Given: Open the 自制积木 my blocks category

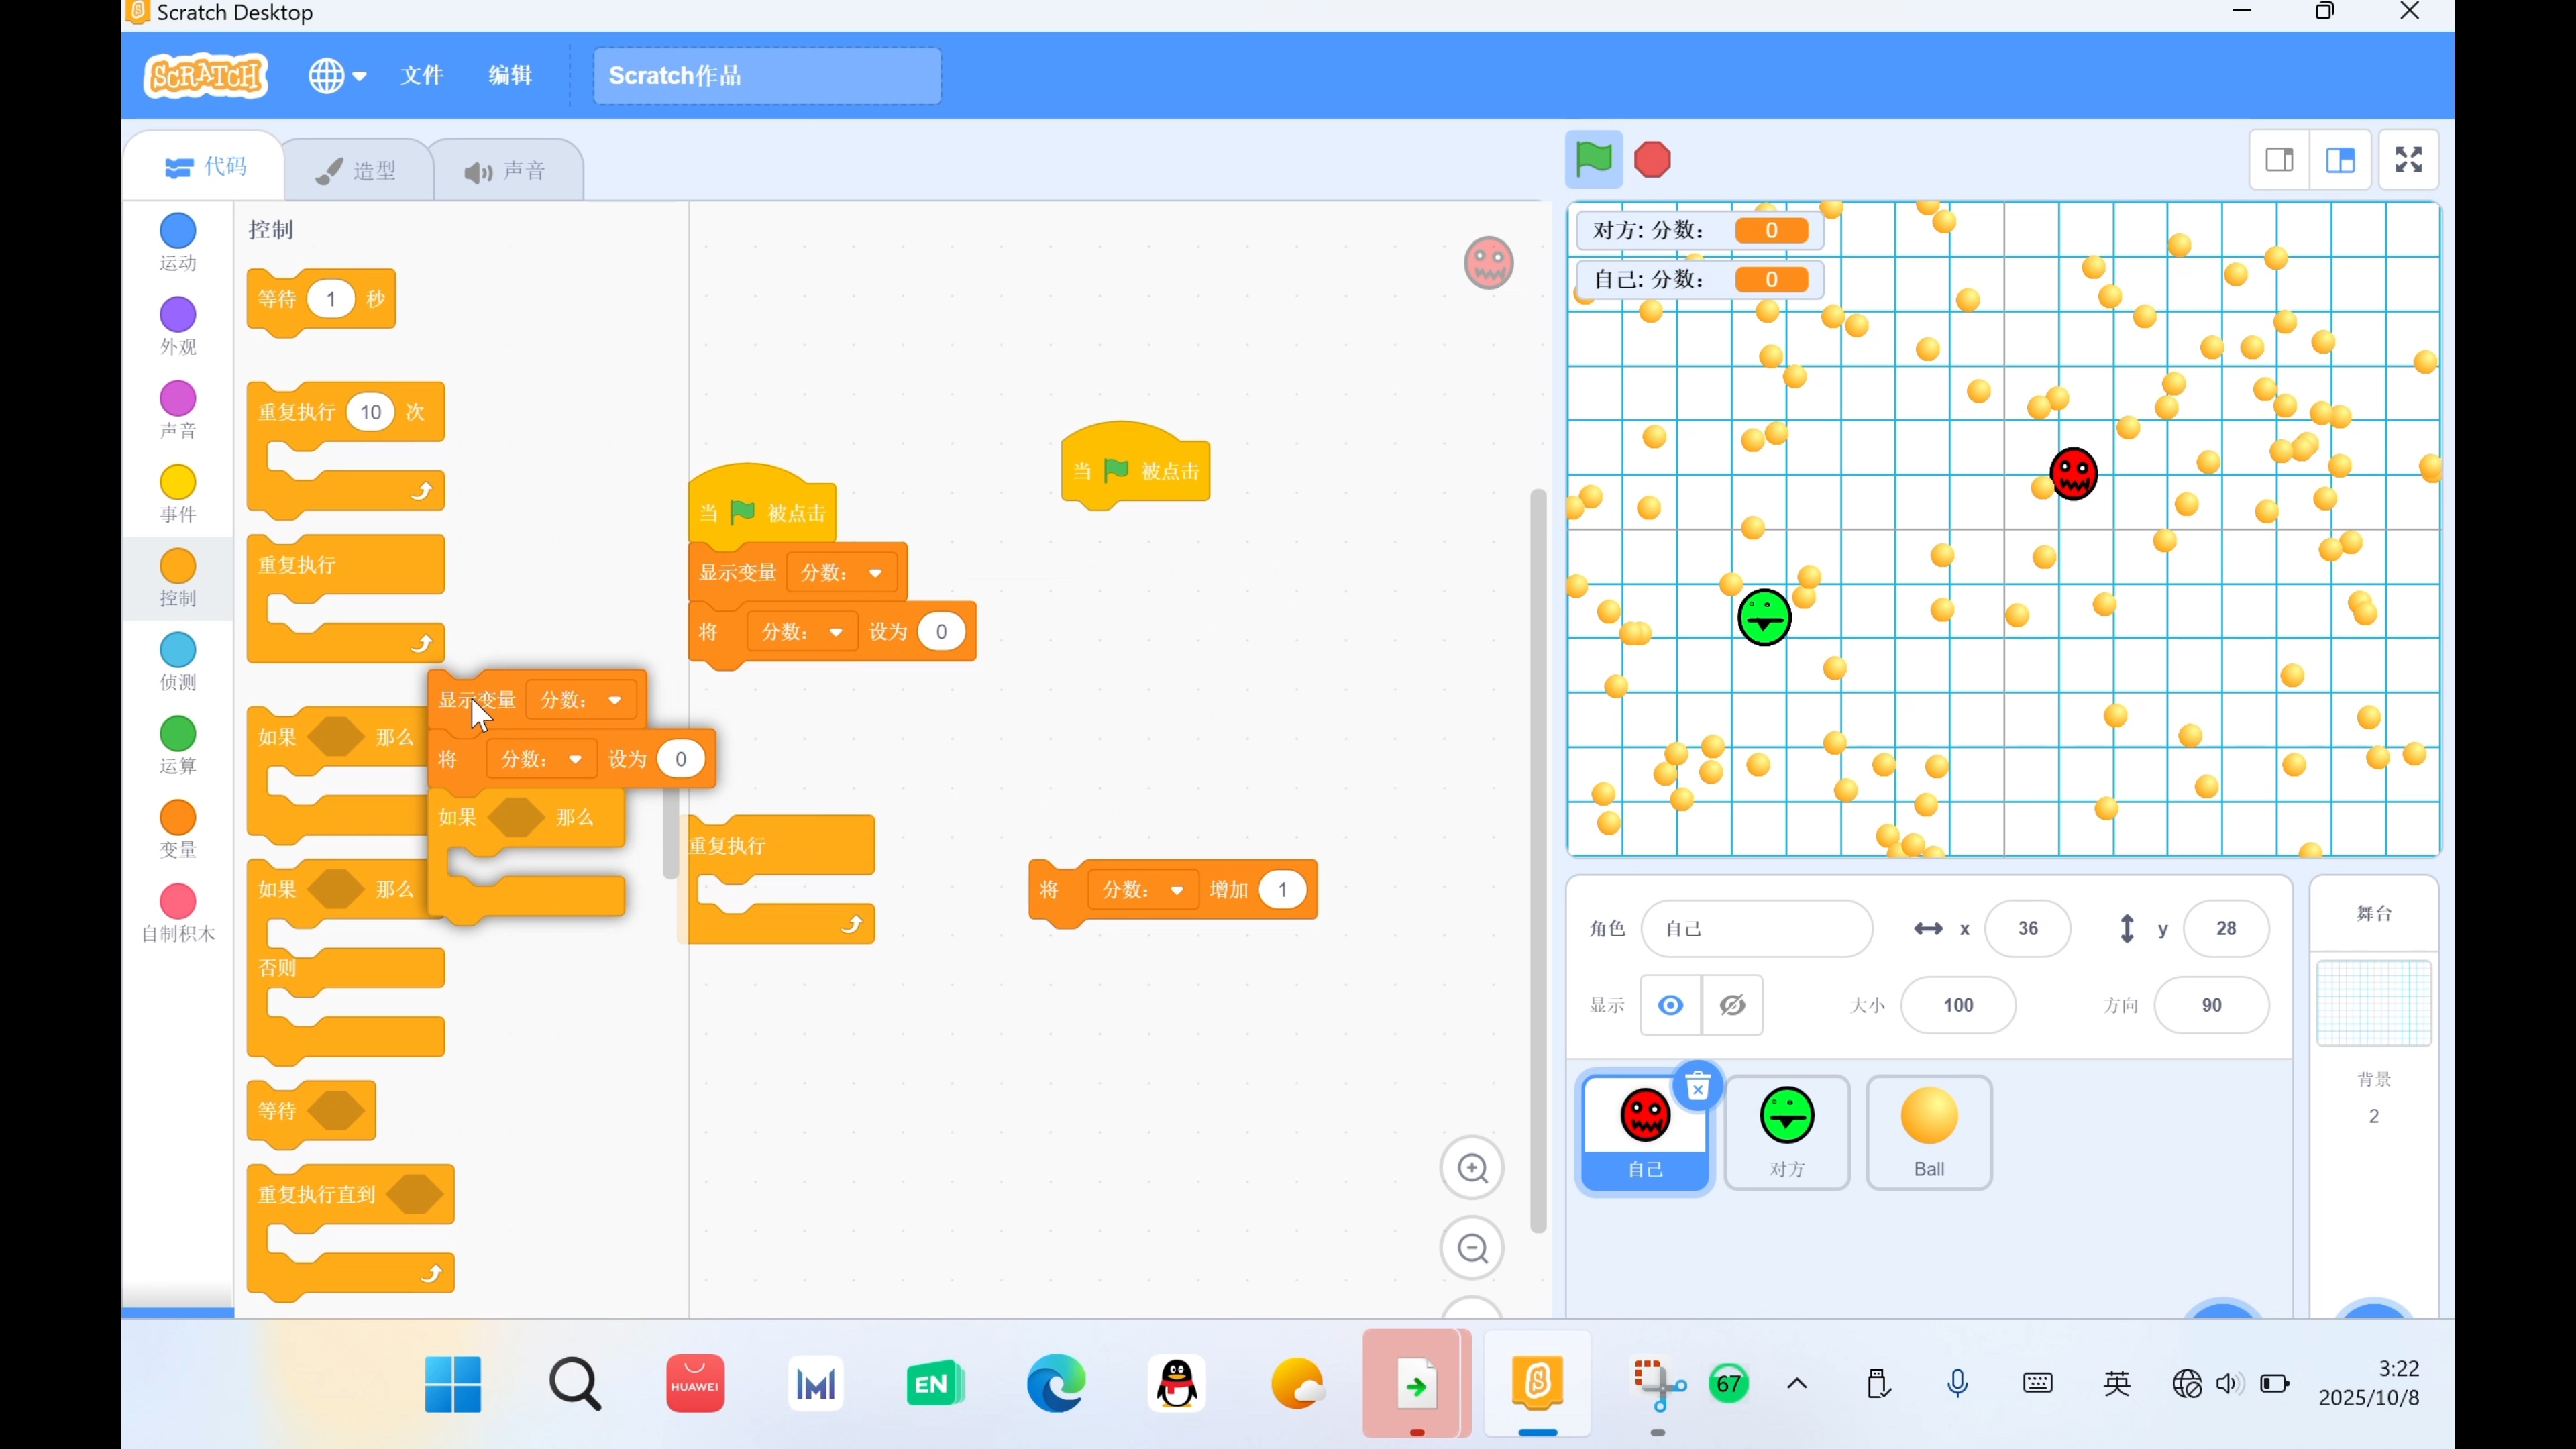Looking at the screenshot, I should click(x=178, y=914).
